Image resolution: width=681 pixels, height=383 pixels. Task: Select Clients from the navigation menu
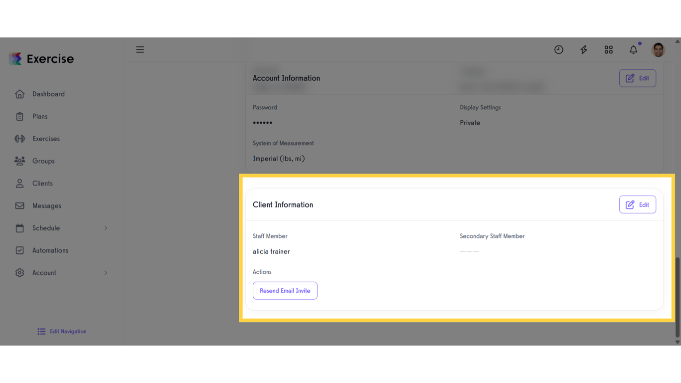coord(42,183)
